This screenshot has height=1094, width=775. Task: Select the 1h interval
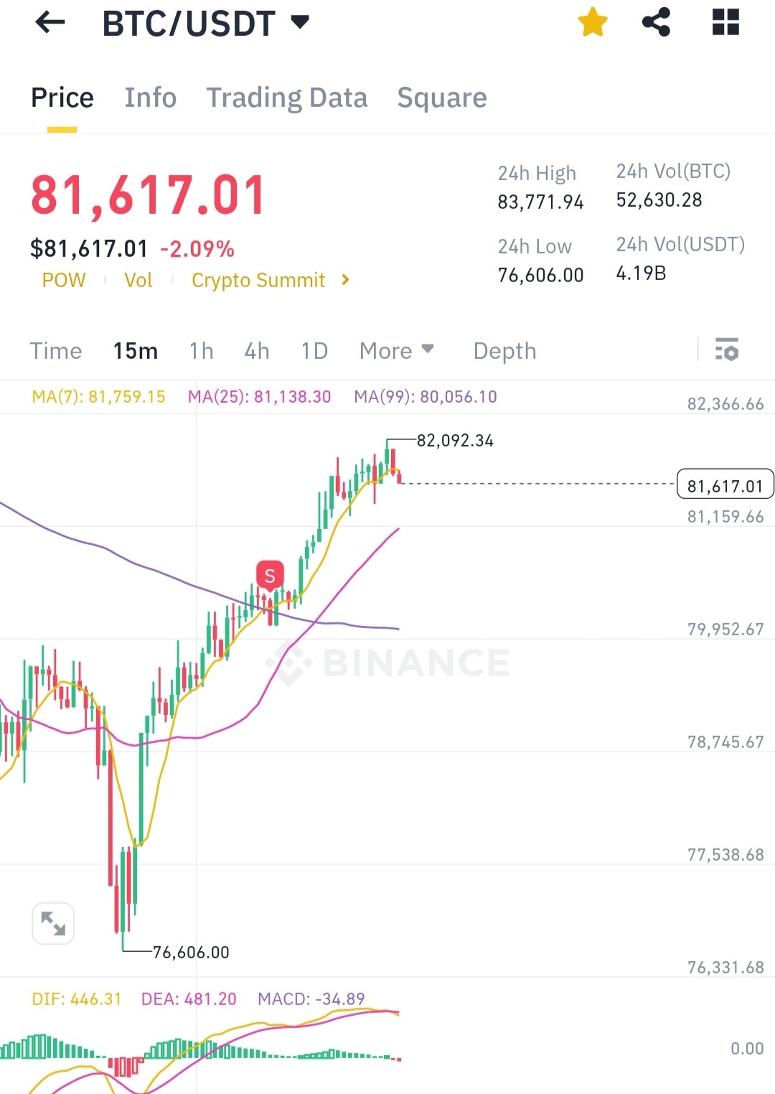202,350
